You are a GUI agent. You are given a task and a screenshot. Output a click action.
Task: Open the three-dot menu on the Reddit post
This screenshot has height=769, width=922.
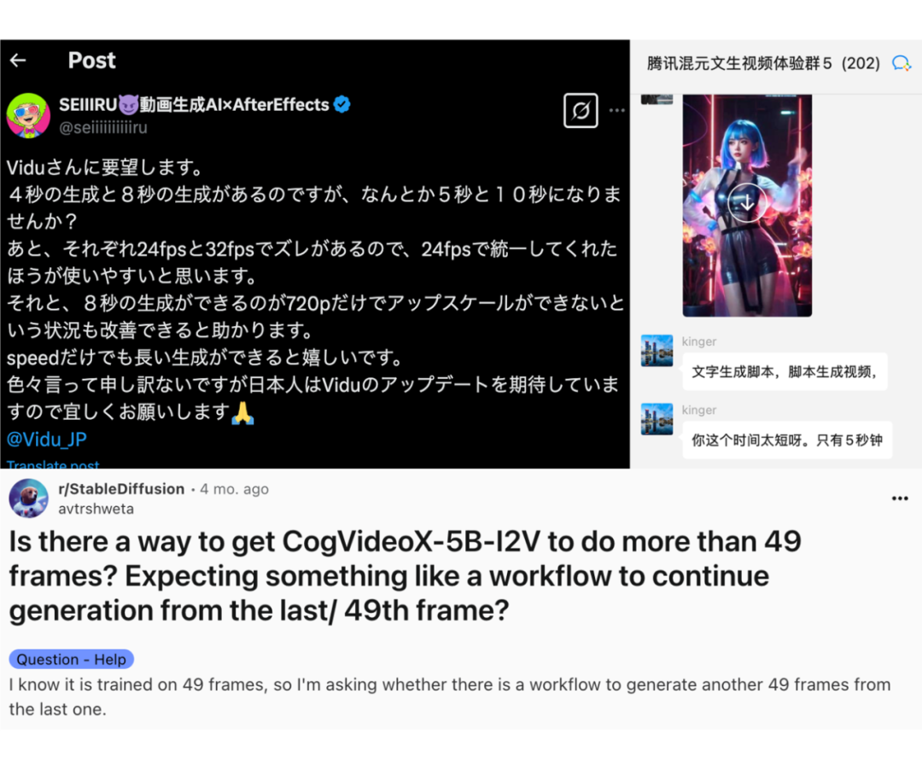(900, 498)
